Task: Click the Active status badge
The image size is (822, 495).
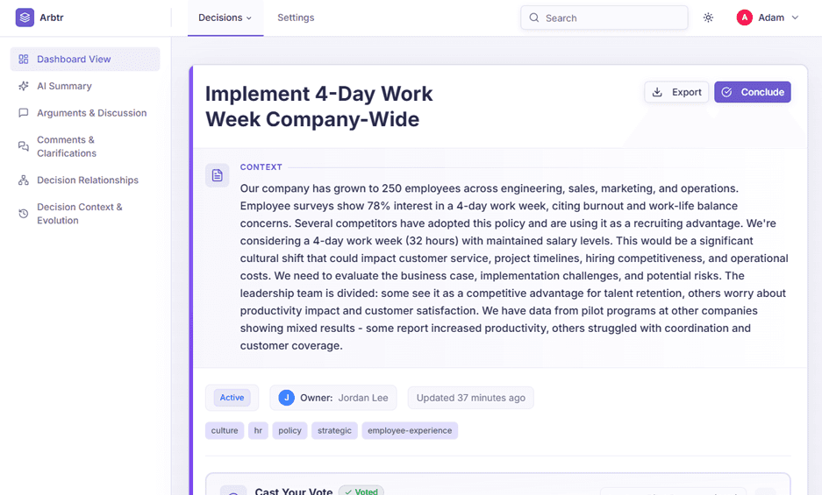Action: click(232, 398)
